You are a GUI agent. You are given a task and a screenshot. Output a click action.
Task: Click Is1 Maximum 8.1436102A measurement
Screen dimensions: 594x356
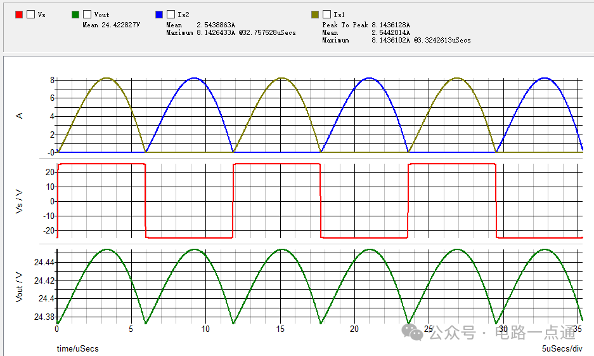397,40
